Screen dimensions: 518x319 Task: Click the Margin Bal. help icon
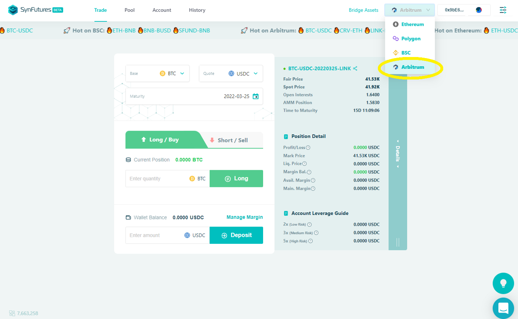click(x=309, y=172)
